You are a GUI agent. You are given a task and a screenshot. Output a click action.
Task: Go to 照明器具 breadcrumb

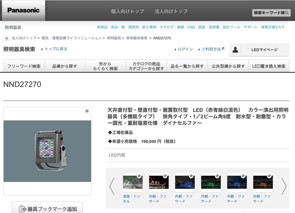114,38
